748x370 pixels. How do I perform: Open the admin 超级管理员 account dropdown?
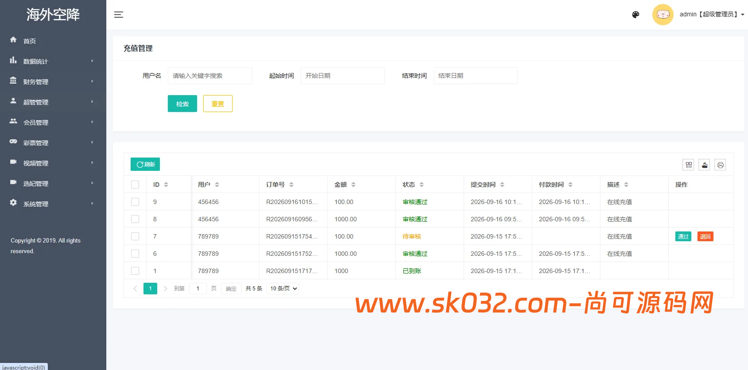pos(712,14)
